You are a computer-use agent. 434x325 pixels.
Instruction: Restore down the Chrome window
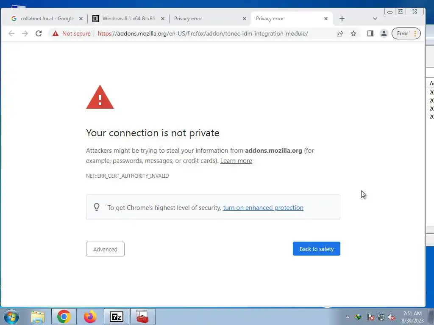pyautogui.click(x=401, y=11)
